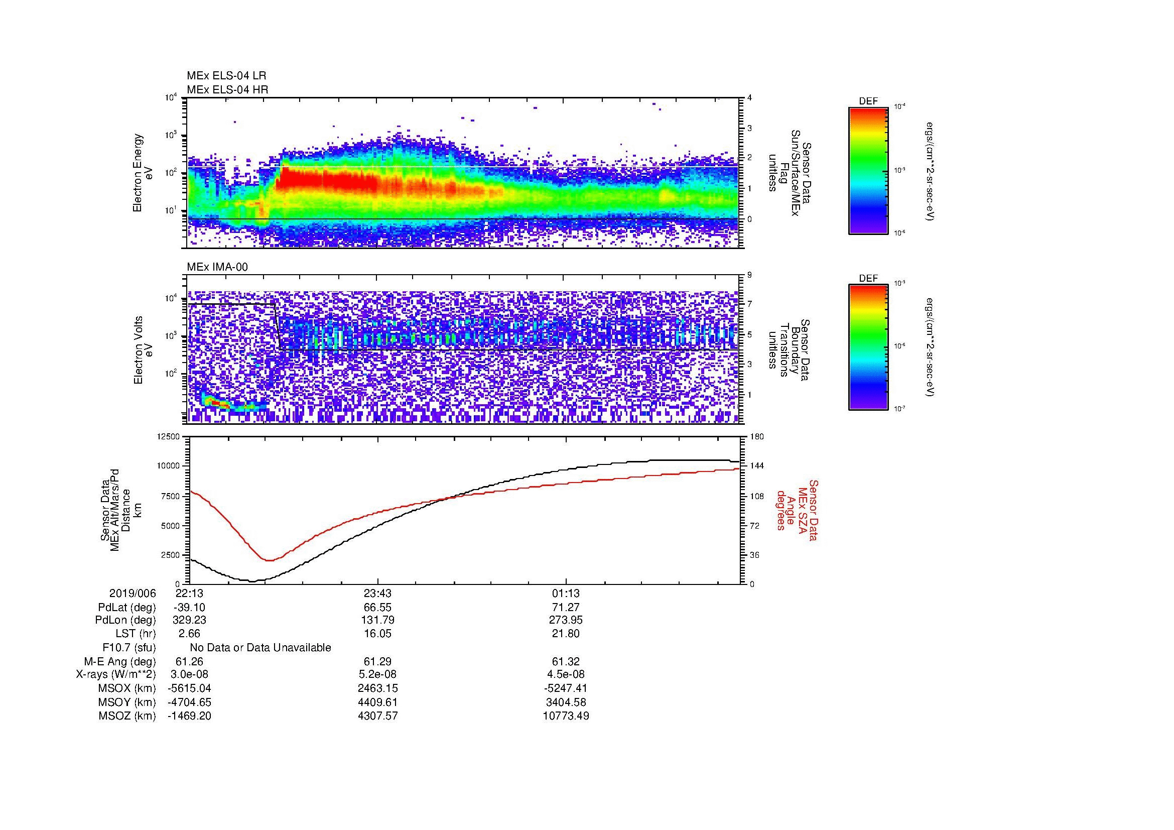Select PdLat value '71.27'
Viewport: 1174px width, 830px height.
tap(566, 608)
